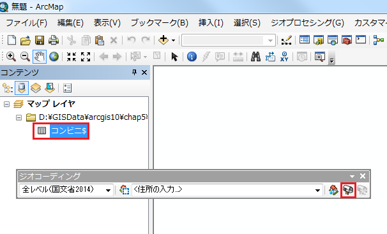387x234 pixels.
Task: Open the Search window icon
Action: tap(333, 40)
